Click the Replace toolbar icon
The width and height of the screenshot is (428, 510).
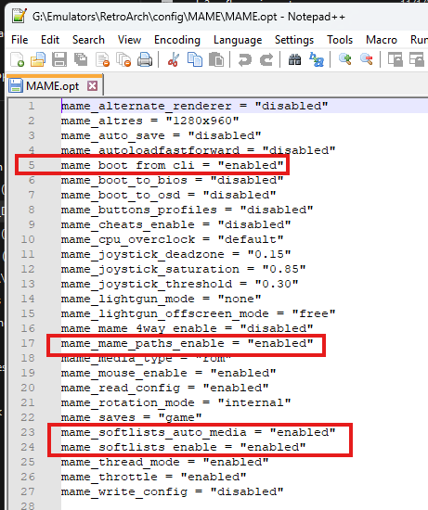pyautogui.click(x=317, y=60)
